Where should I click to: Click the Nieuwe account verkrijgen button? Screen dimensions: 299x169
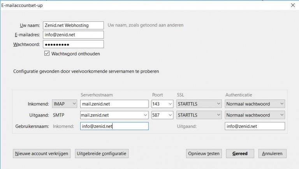point(42,153)
